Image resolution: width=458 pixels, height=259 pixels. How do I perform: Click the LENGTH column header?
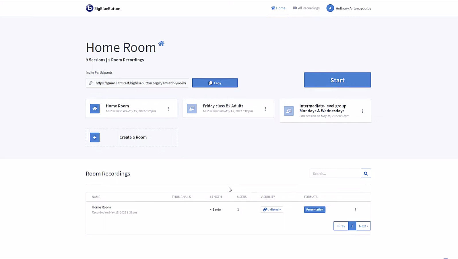coord(216,197)
